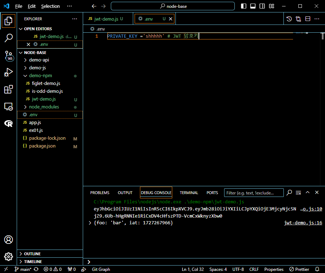
Task: Open Explorer Views and More Actions ellipsis
Action: point(75,19)
